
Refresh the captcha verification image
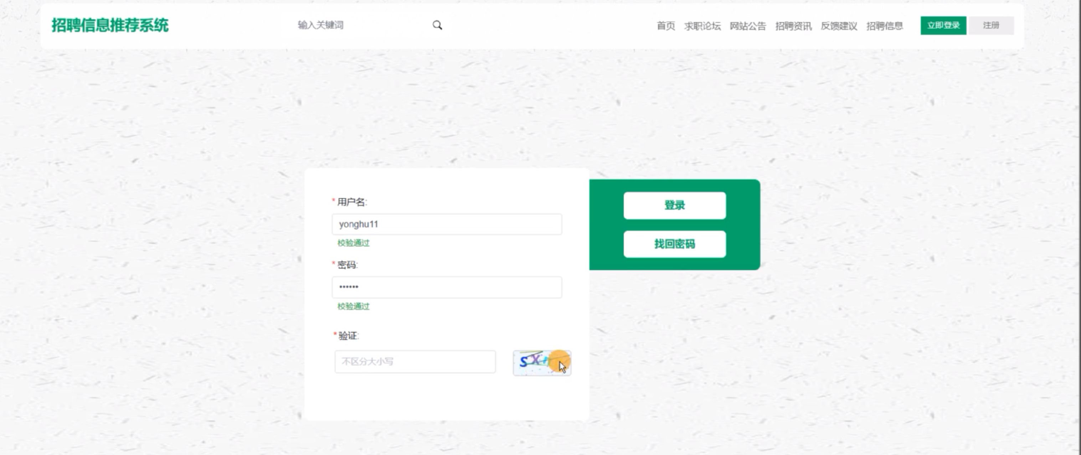[x=541, y=363]
